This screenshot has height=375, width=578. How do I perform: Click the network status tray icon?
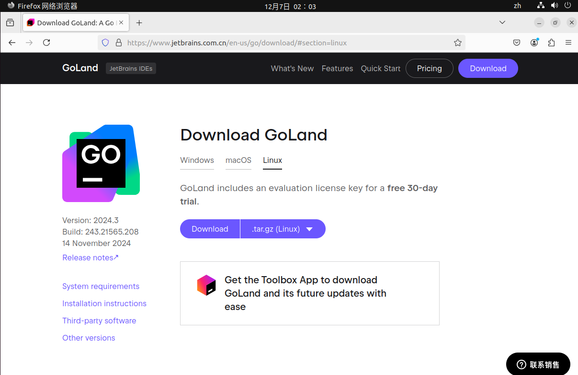coord(541,6)
